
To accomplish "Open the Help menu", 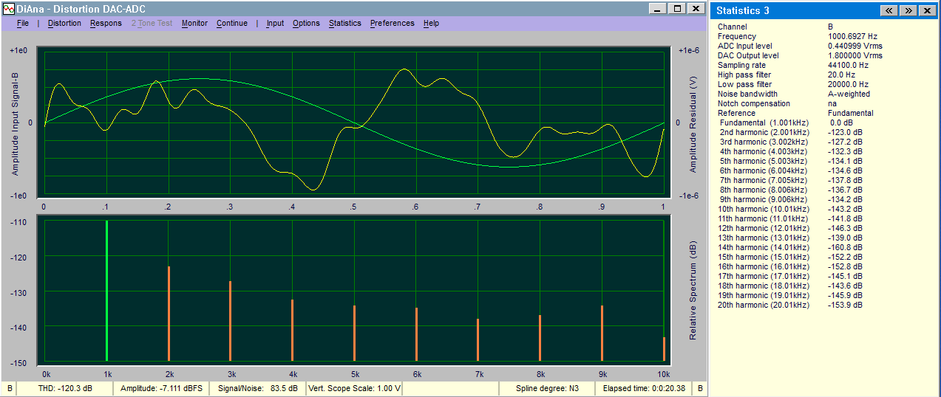I will [432, 23].
